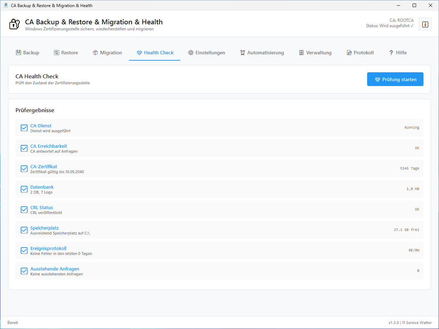Click the box icon on Migration tab
This screenshot has width=439, height=329.
click(x=95, y=53)
